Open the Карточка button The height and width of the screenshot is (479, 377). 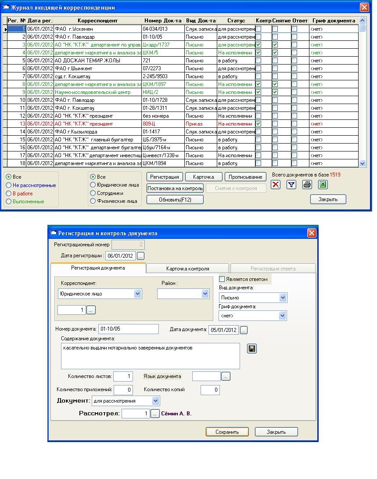(x=203, y=177)
